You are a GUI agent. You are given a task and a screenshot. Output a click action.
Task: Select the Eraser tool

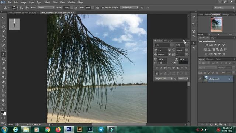click(x=3, y=63)
